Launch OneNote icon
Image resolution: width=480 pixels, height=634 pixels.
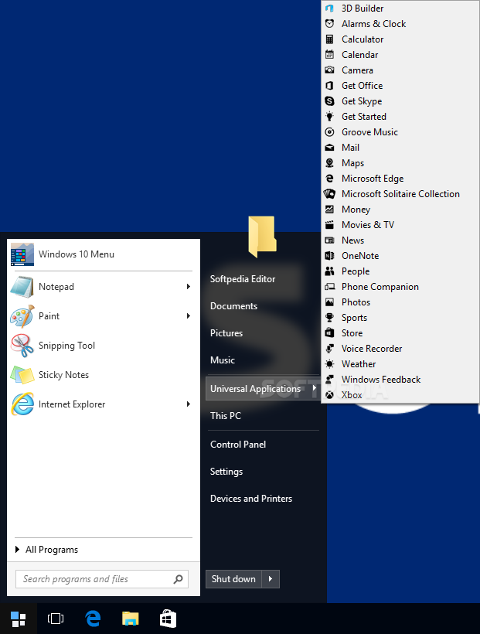coord(329,256)
